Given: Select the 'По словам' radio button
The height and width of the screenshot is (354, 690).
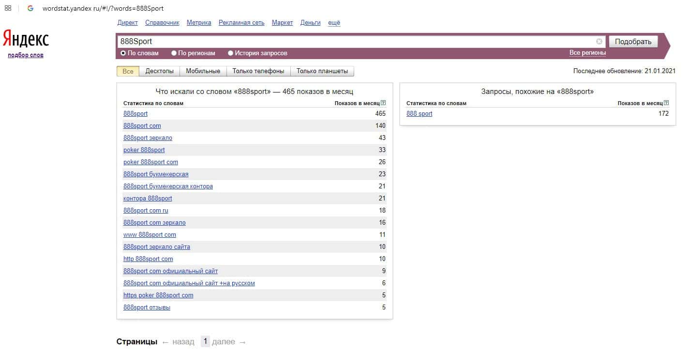Looking at the screenshot, I should [x=123, y=53].
